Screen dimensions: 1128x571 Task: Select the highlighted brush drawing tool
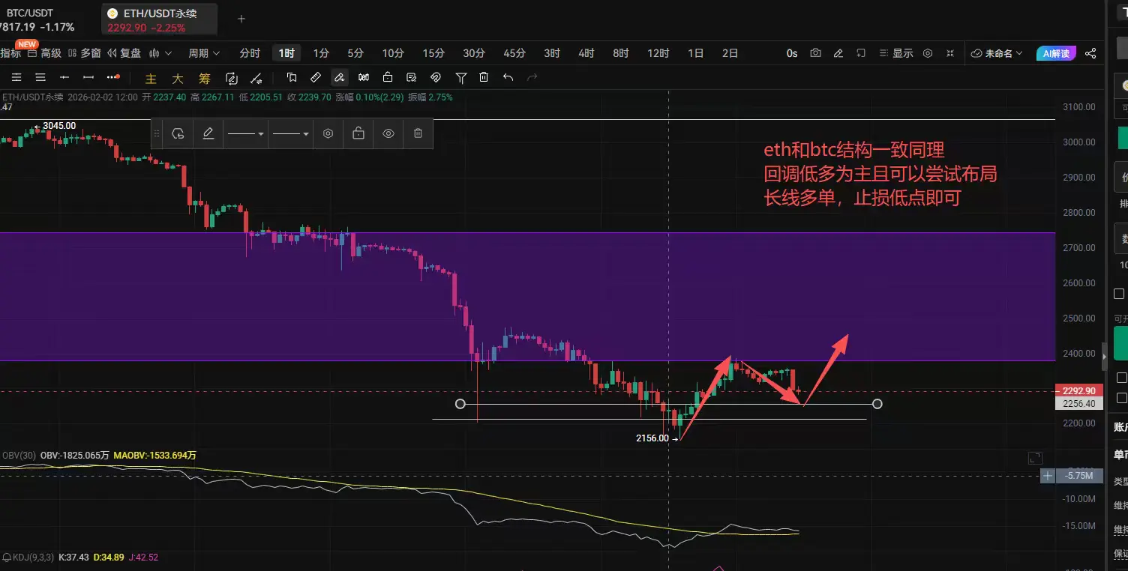click(x=340, y=77)
